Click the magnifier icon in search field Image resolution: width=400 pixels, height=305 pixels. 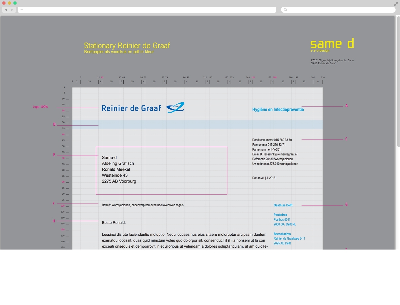point(286,10)
